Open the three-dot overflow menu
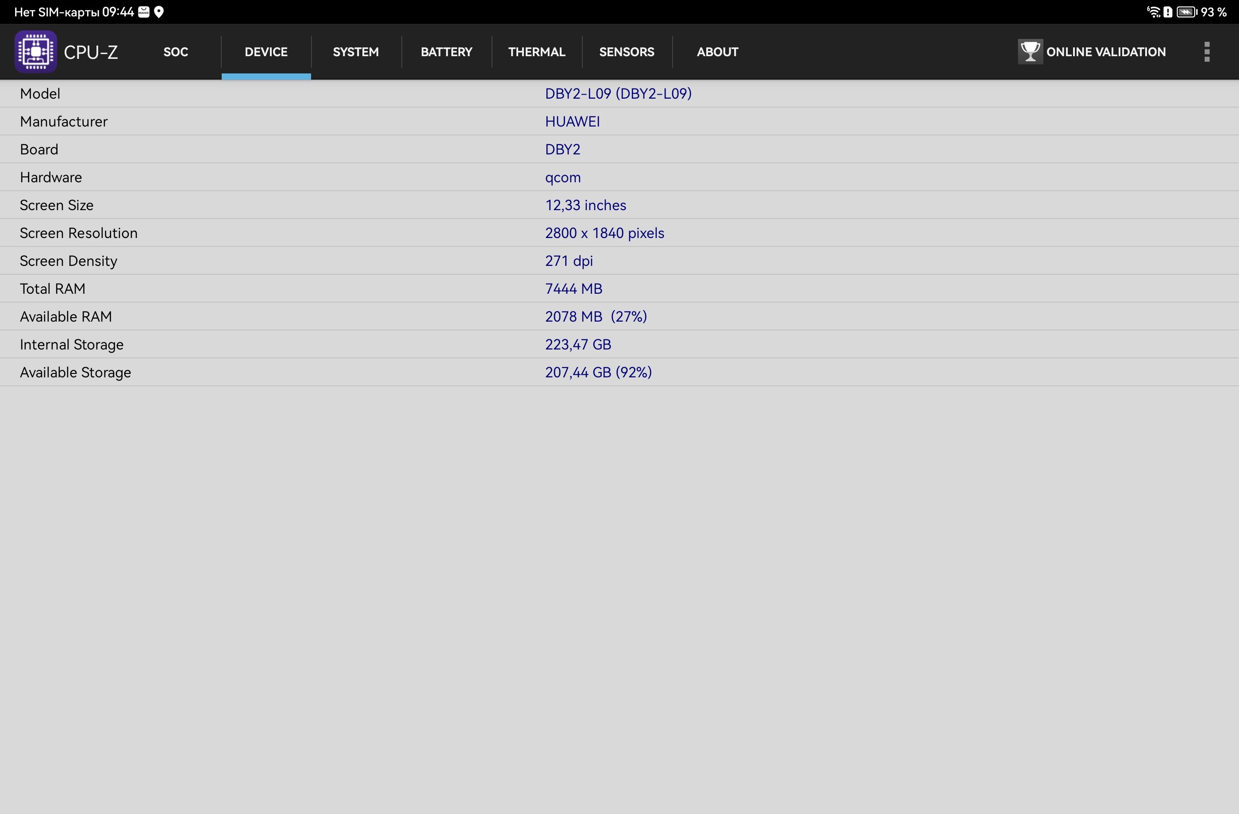 pos(1207,51)
